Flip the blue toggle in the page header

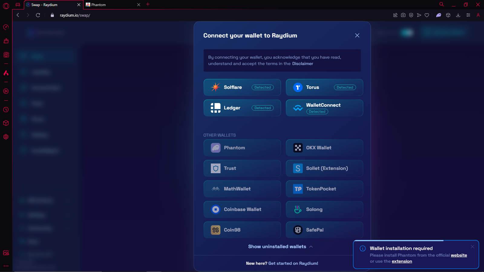click(407, 32)
